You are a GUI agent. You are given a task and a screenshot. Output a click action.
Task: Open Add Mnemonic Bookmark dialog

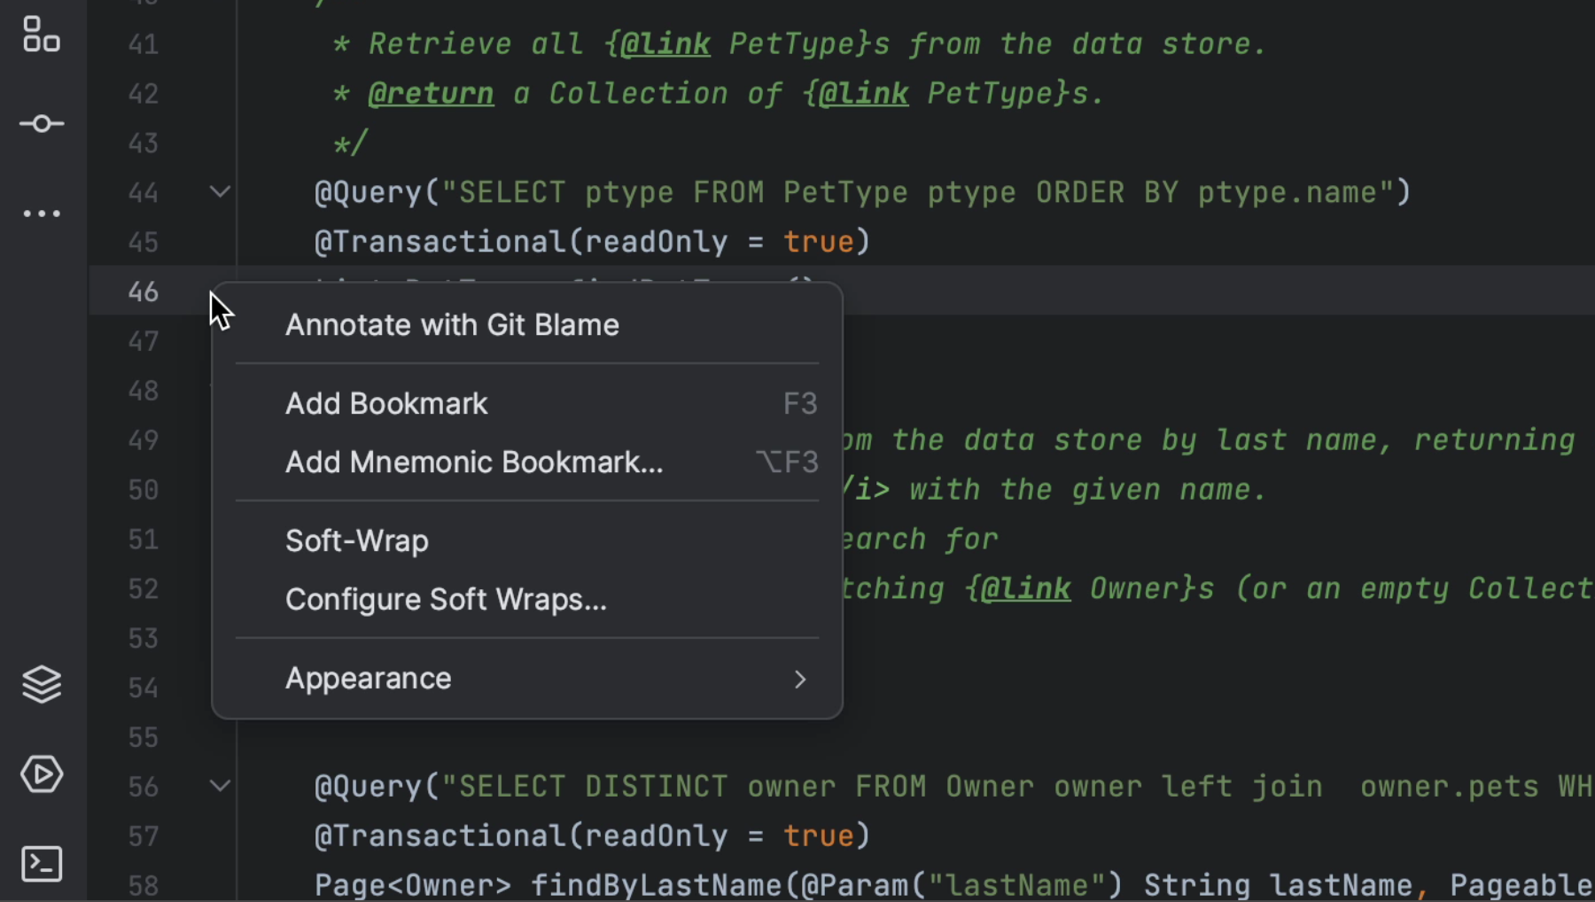473,461
